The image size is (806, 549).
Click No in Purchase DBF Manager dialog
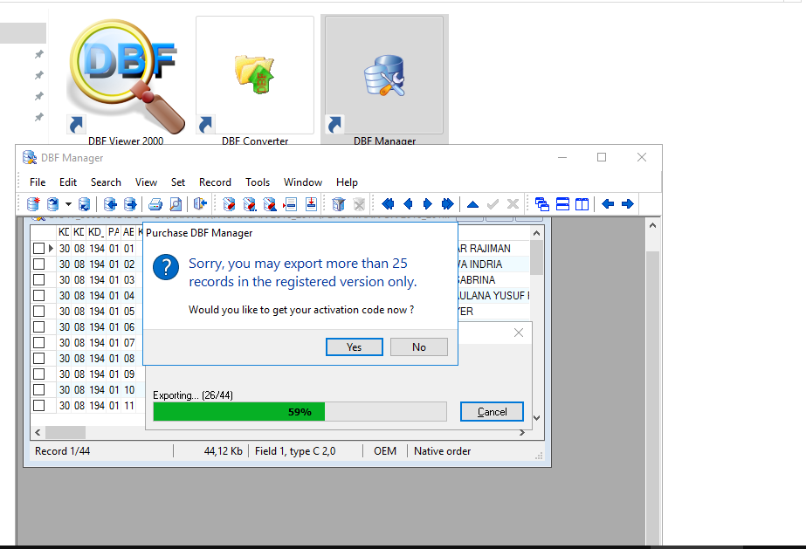tap(419, 347)
